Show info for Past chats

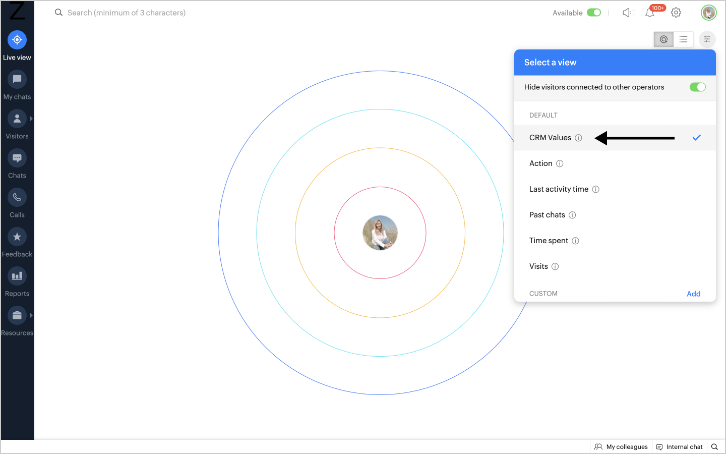click(572, 215)
